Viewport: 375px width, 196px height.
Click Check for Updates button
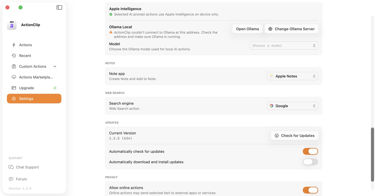click(x=295, y=136)
